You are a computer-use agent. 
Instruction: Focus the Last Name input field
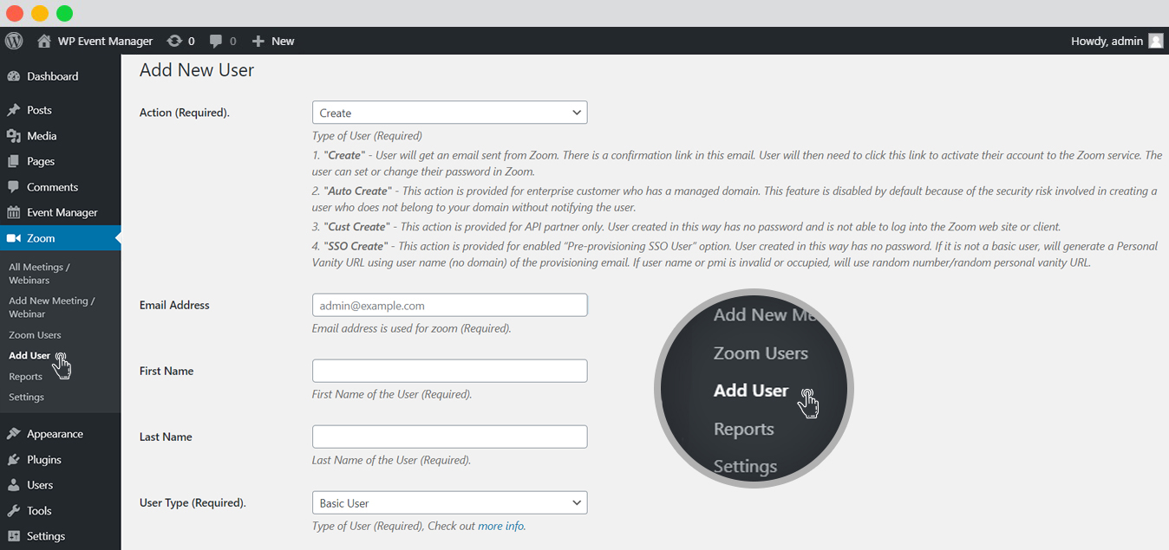click(449, 437)
